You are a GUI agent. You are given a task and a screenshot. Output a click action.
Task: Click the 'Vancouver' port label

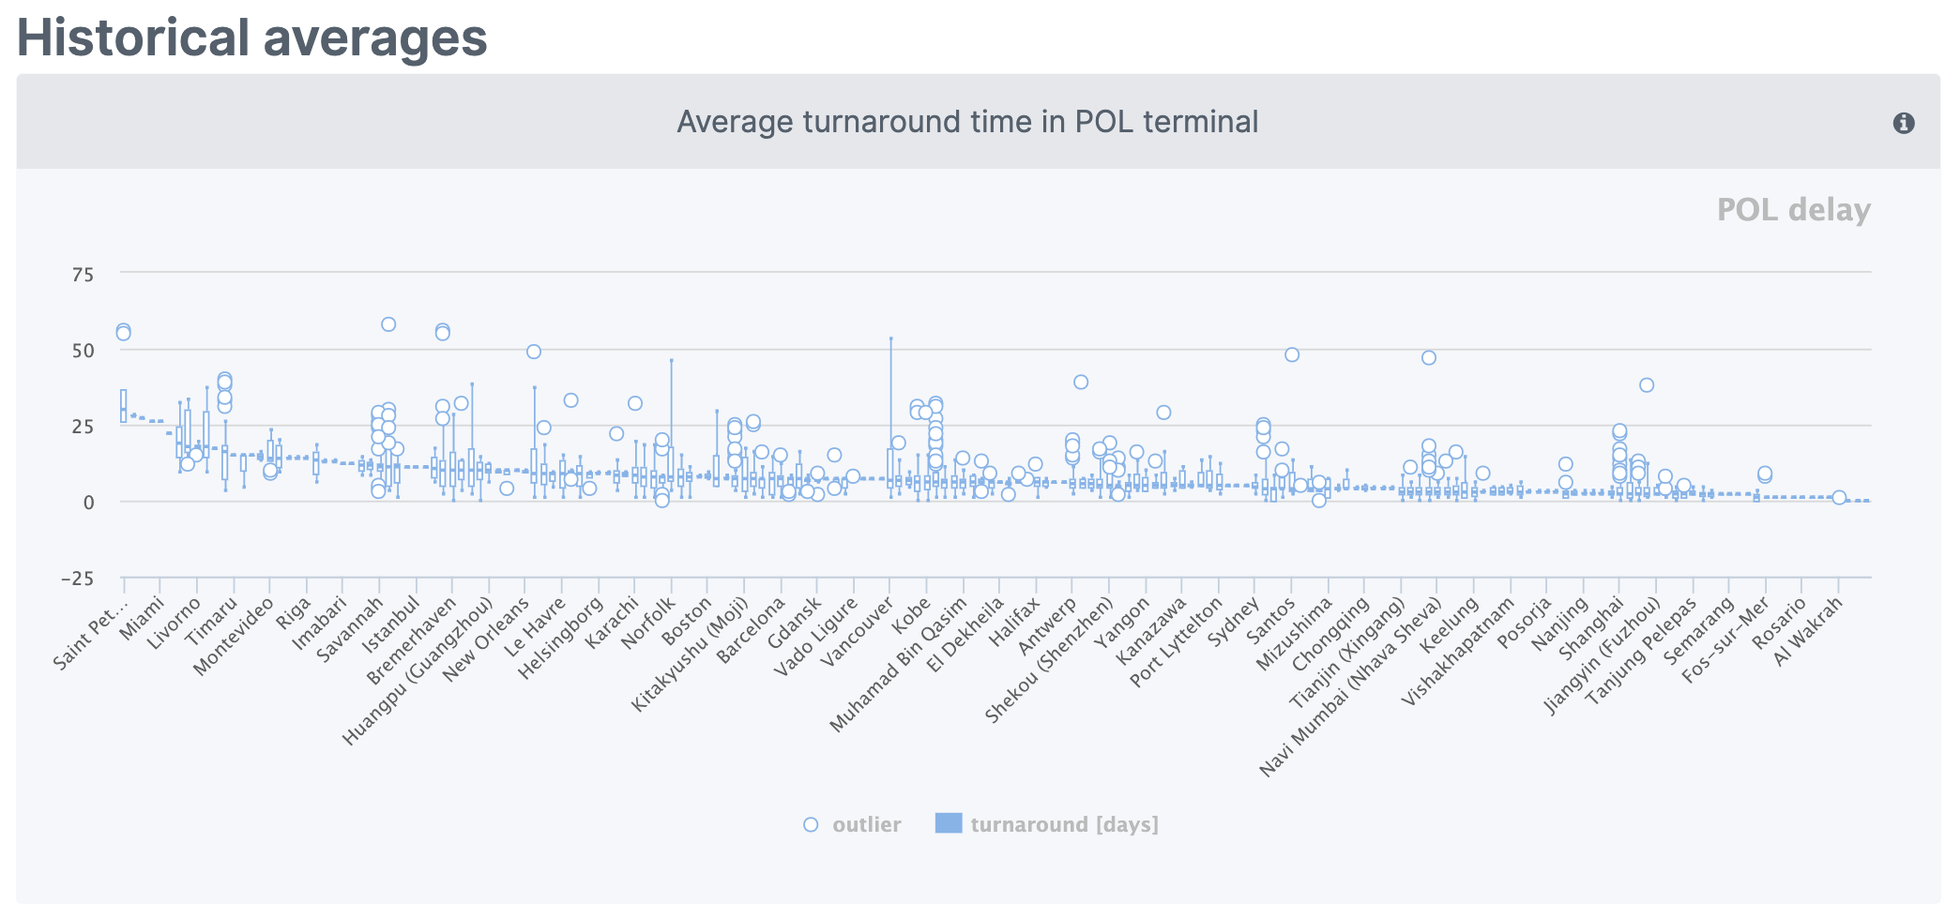tap(858, 634)
